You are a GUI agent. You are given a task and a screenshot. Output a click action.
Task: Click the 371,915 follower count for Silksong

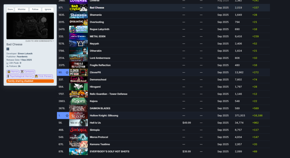tap(240, 116)
